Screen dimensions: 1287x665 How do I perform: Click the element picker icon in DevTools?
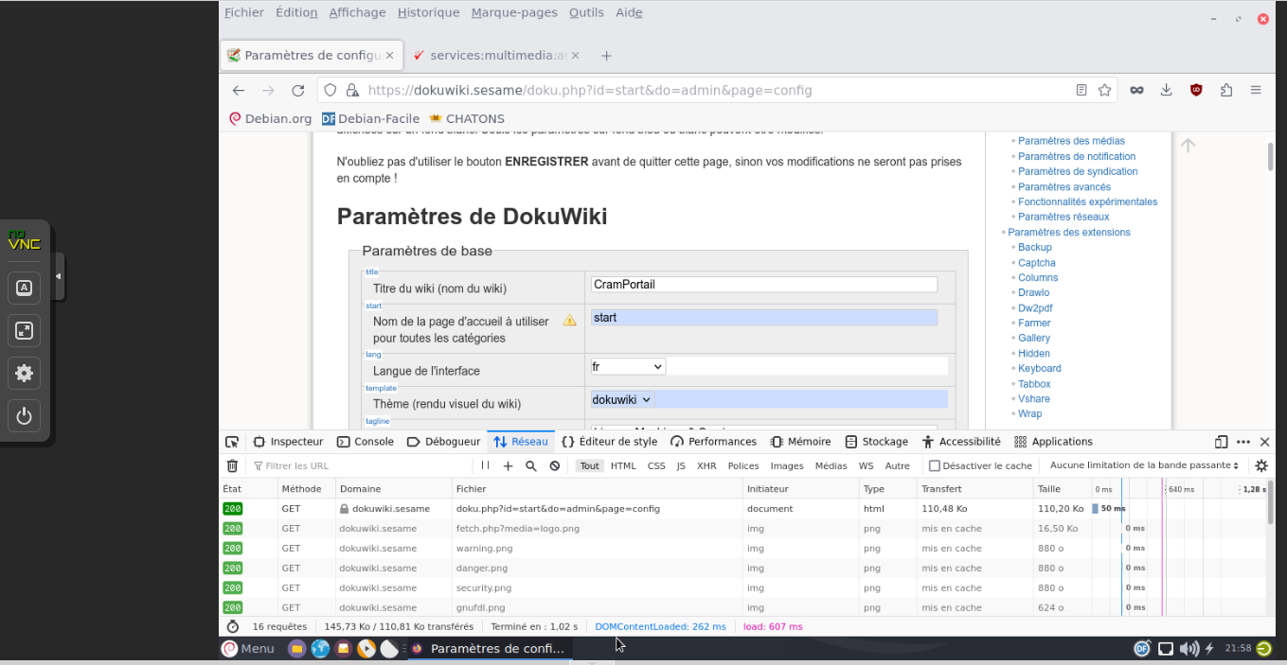point(232,442)
